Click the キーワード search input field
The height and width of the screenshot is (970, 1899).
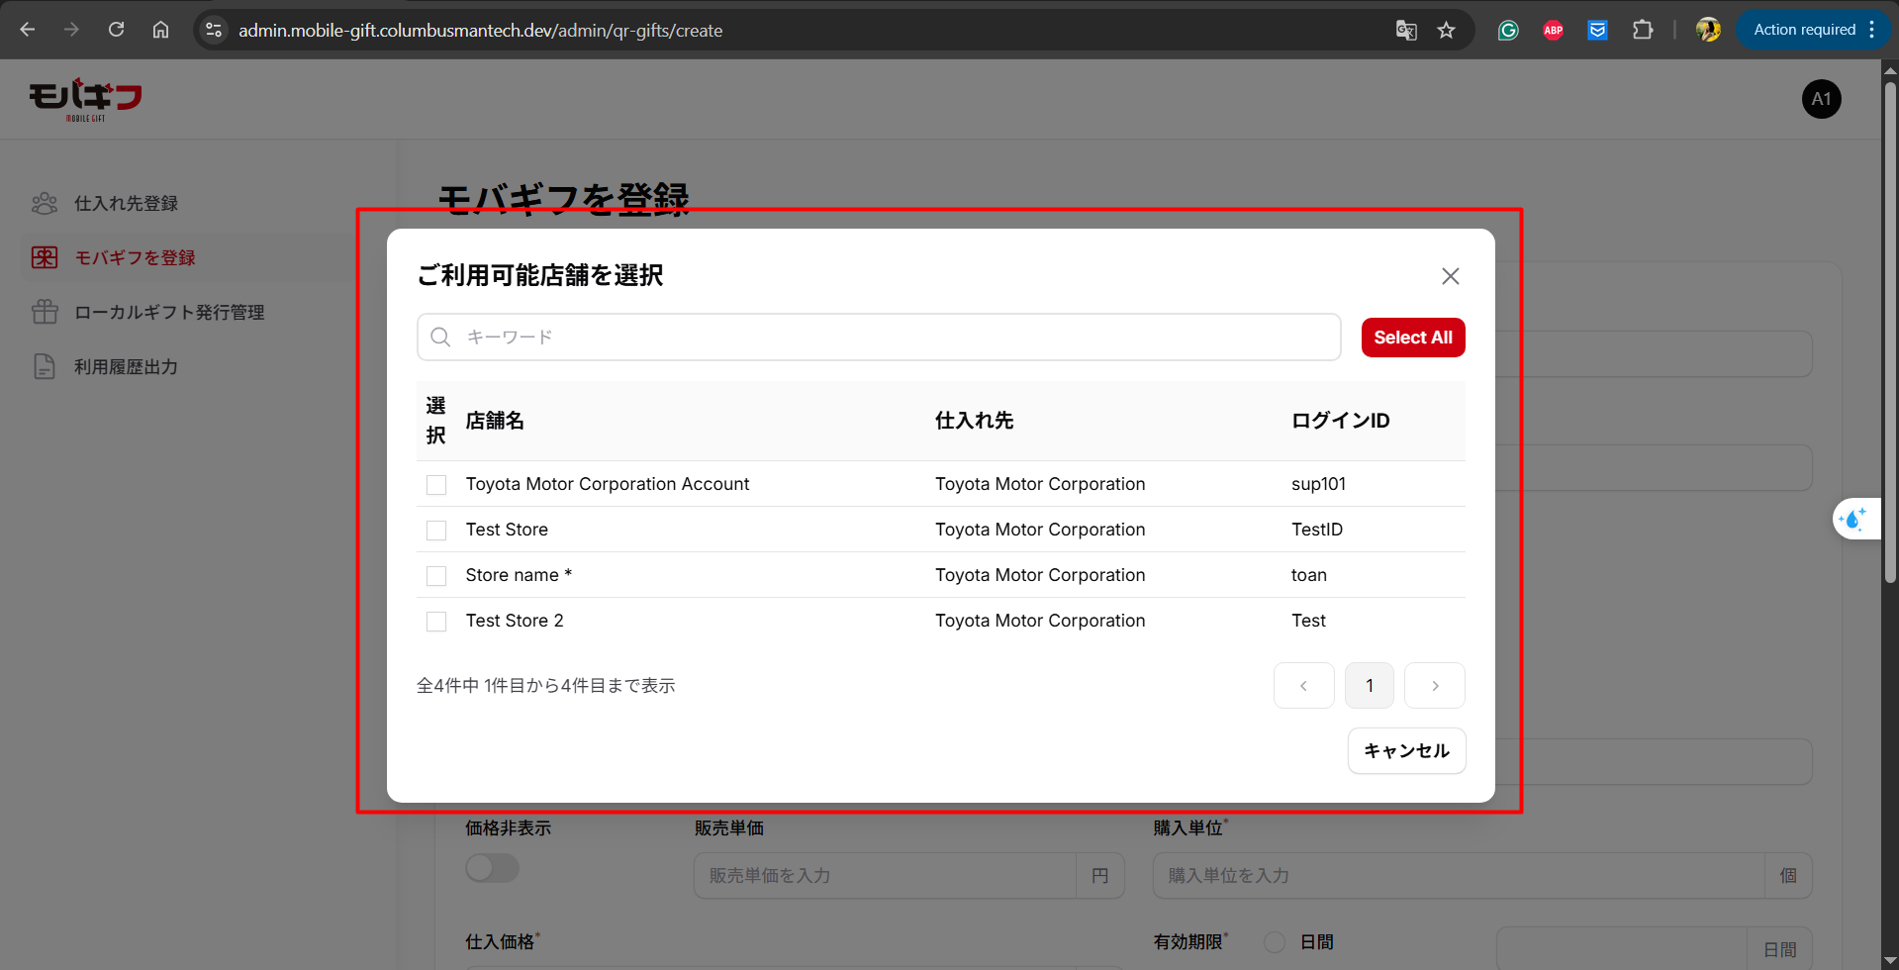(x=891, y=338)
